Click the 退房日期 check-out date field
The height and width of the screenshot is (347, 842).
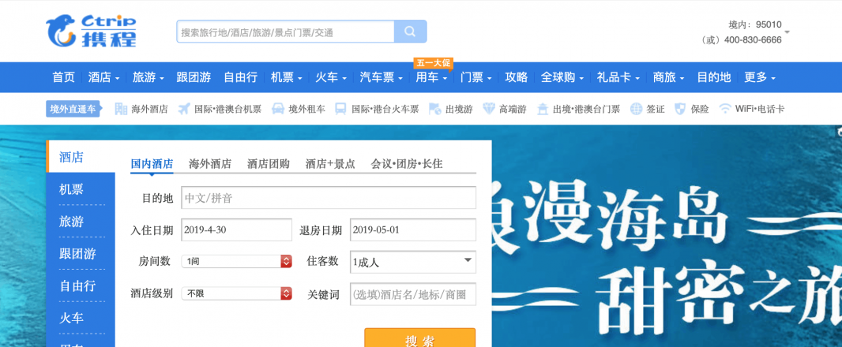tap(413, 230)
